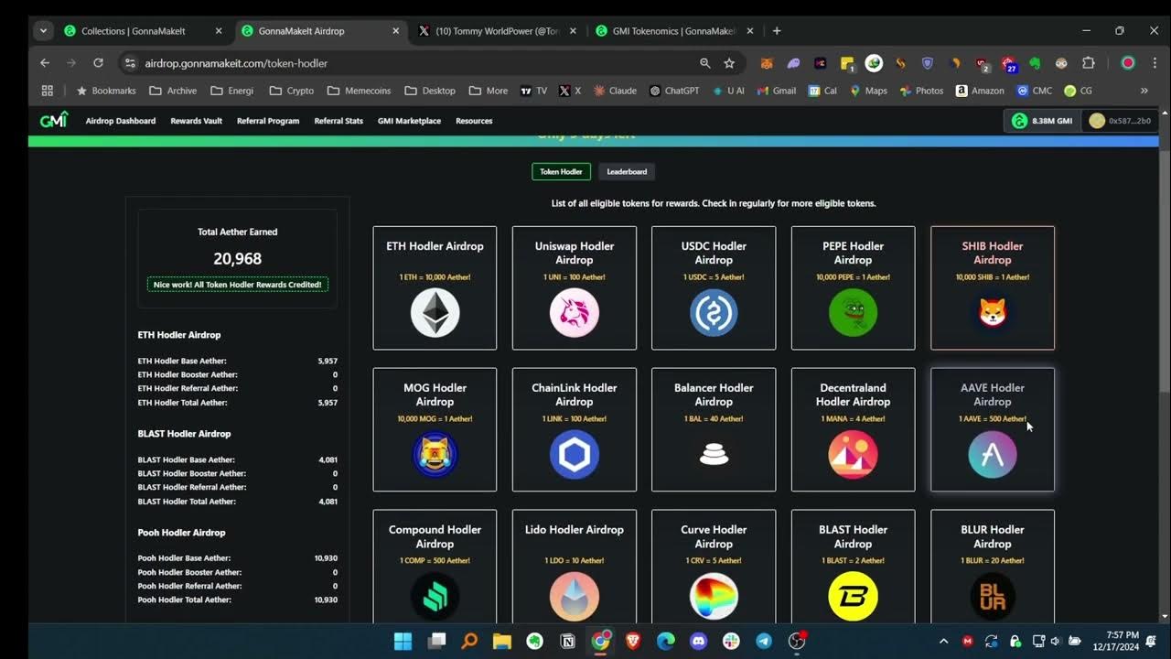The image size is (1171, 659).
Task: Bookmark this page with the star icon
Action: [x=729, y=63]
